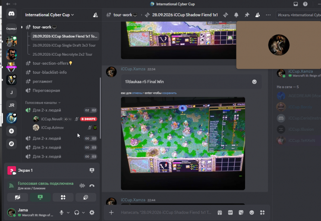
Task: Click the message input field Написать
Action: coord(166,212)
